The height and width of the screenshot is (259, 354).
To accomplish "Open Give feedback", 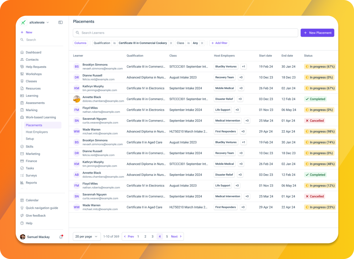I will (x=36, y=215).
